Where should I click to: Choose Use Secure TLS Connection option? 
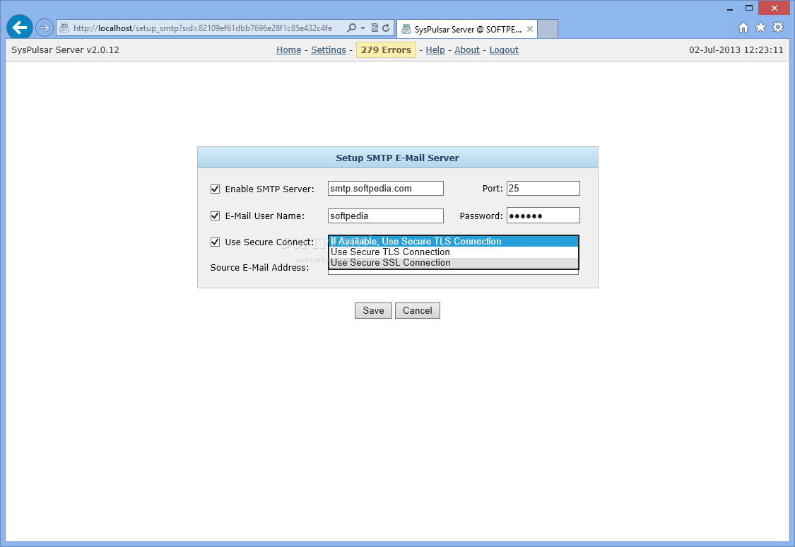[x=453, y=252]
